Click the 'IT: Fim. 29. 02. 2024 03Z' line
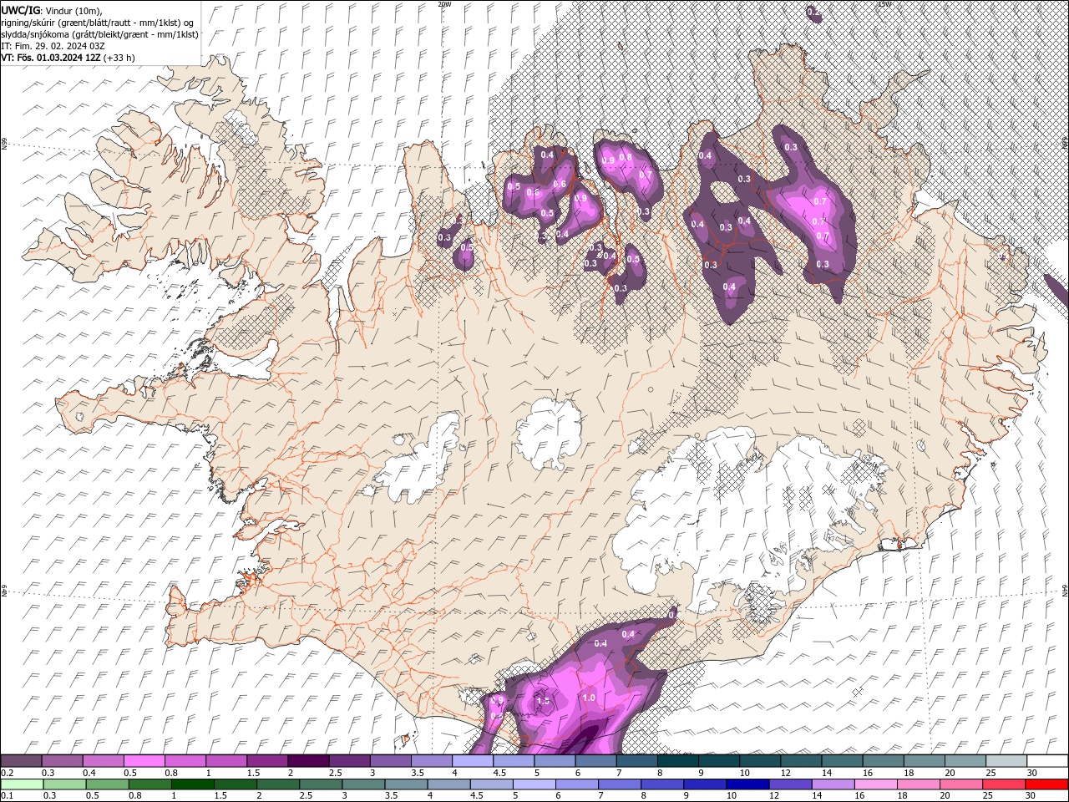Screen dimensions: 1069x802 tap(53, 46)
